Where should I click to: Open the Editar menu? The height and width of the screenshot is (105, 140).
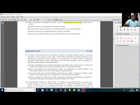(8, 17)
